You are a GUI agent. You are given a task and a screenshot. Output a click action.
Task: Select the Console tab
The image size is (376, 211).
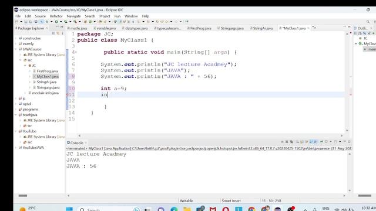(76, 143)
